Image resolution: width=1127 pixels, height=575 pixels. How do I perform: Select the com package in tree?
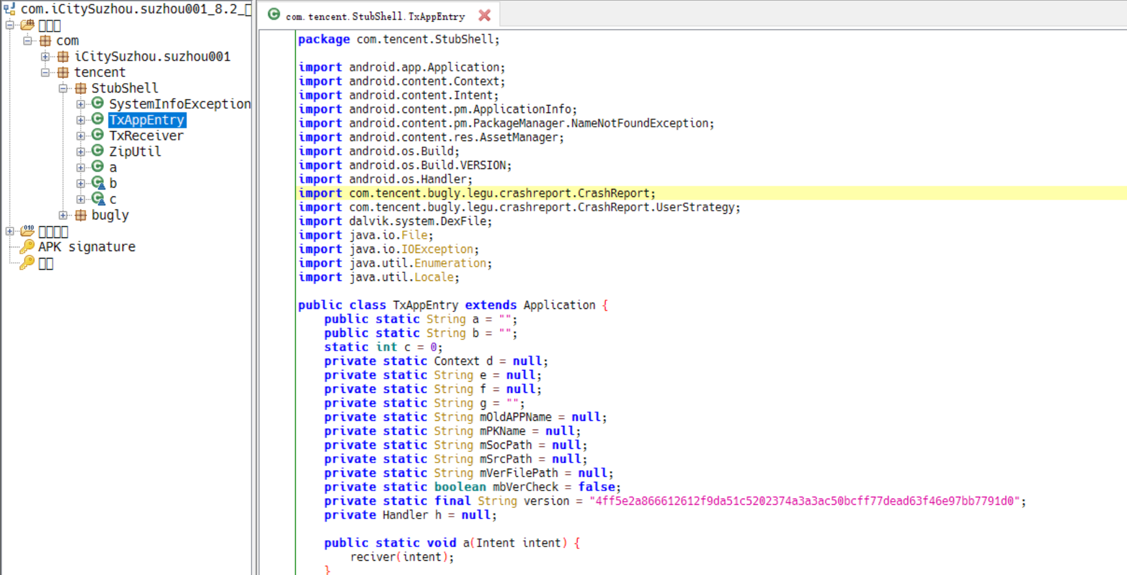(67, 41)
